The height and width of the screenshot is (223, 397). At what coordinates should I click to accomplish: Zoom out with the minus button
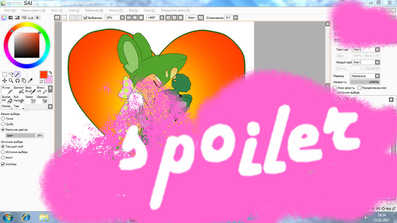(x=129, y=17)
